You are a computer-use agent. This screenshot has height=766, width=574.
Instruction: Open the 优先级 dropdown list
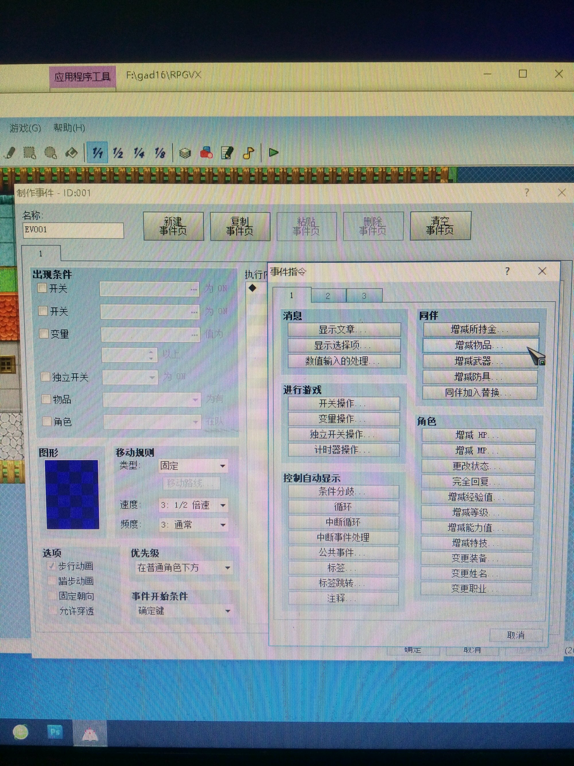coord(227,568)
